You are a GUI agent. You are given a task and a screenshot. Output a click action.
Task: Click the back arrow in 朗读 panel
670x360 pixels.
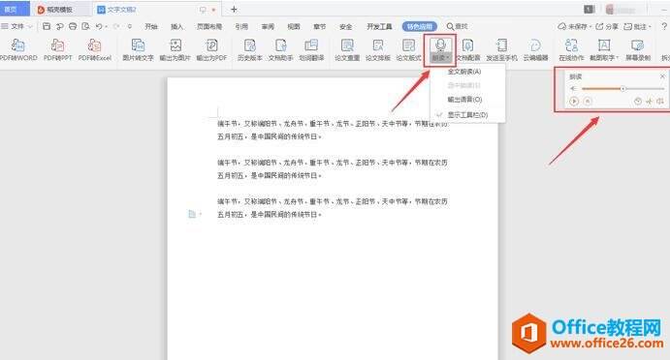[x=573, y=89]
